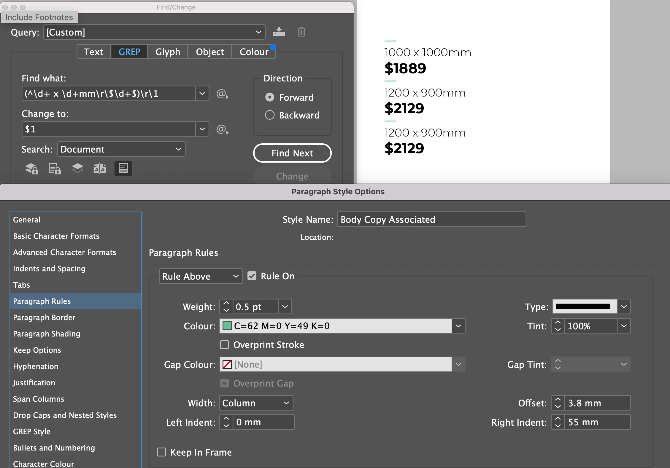Viewport: 670px width, 468px height.
Task: Open special characters menu for Find what
Action: [x=222, y=94]
